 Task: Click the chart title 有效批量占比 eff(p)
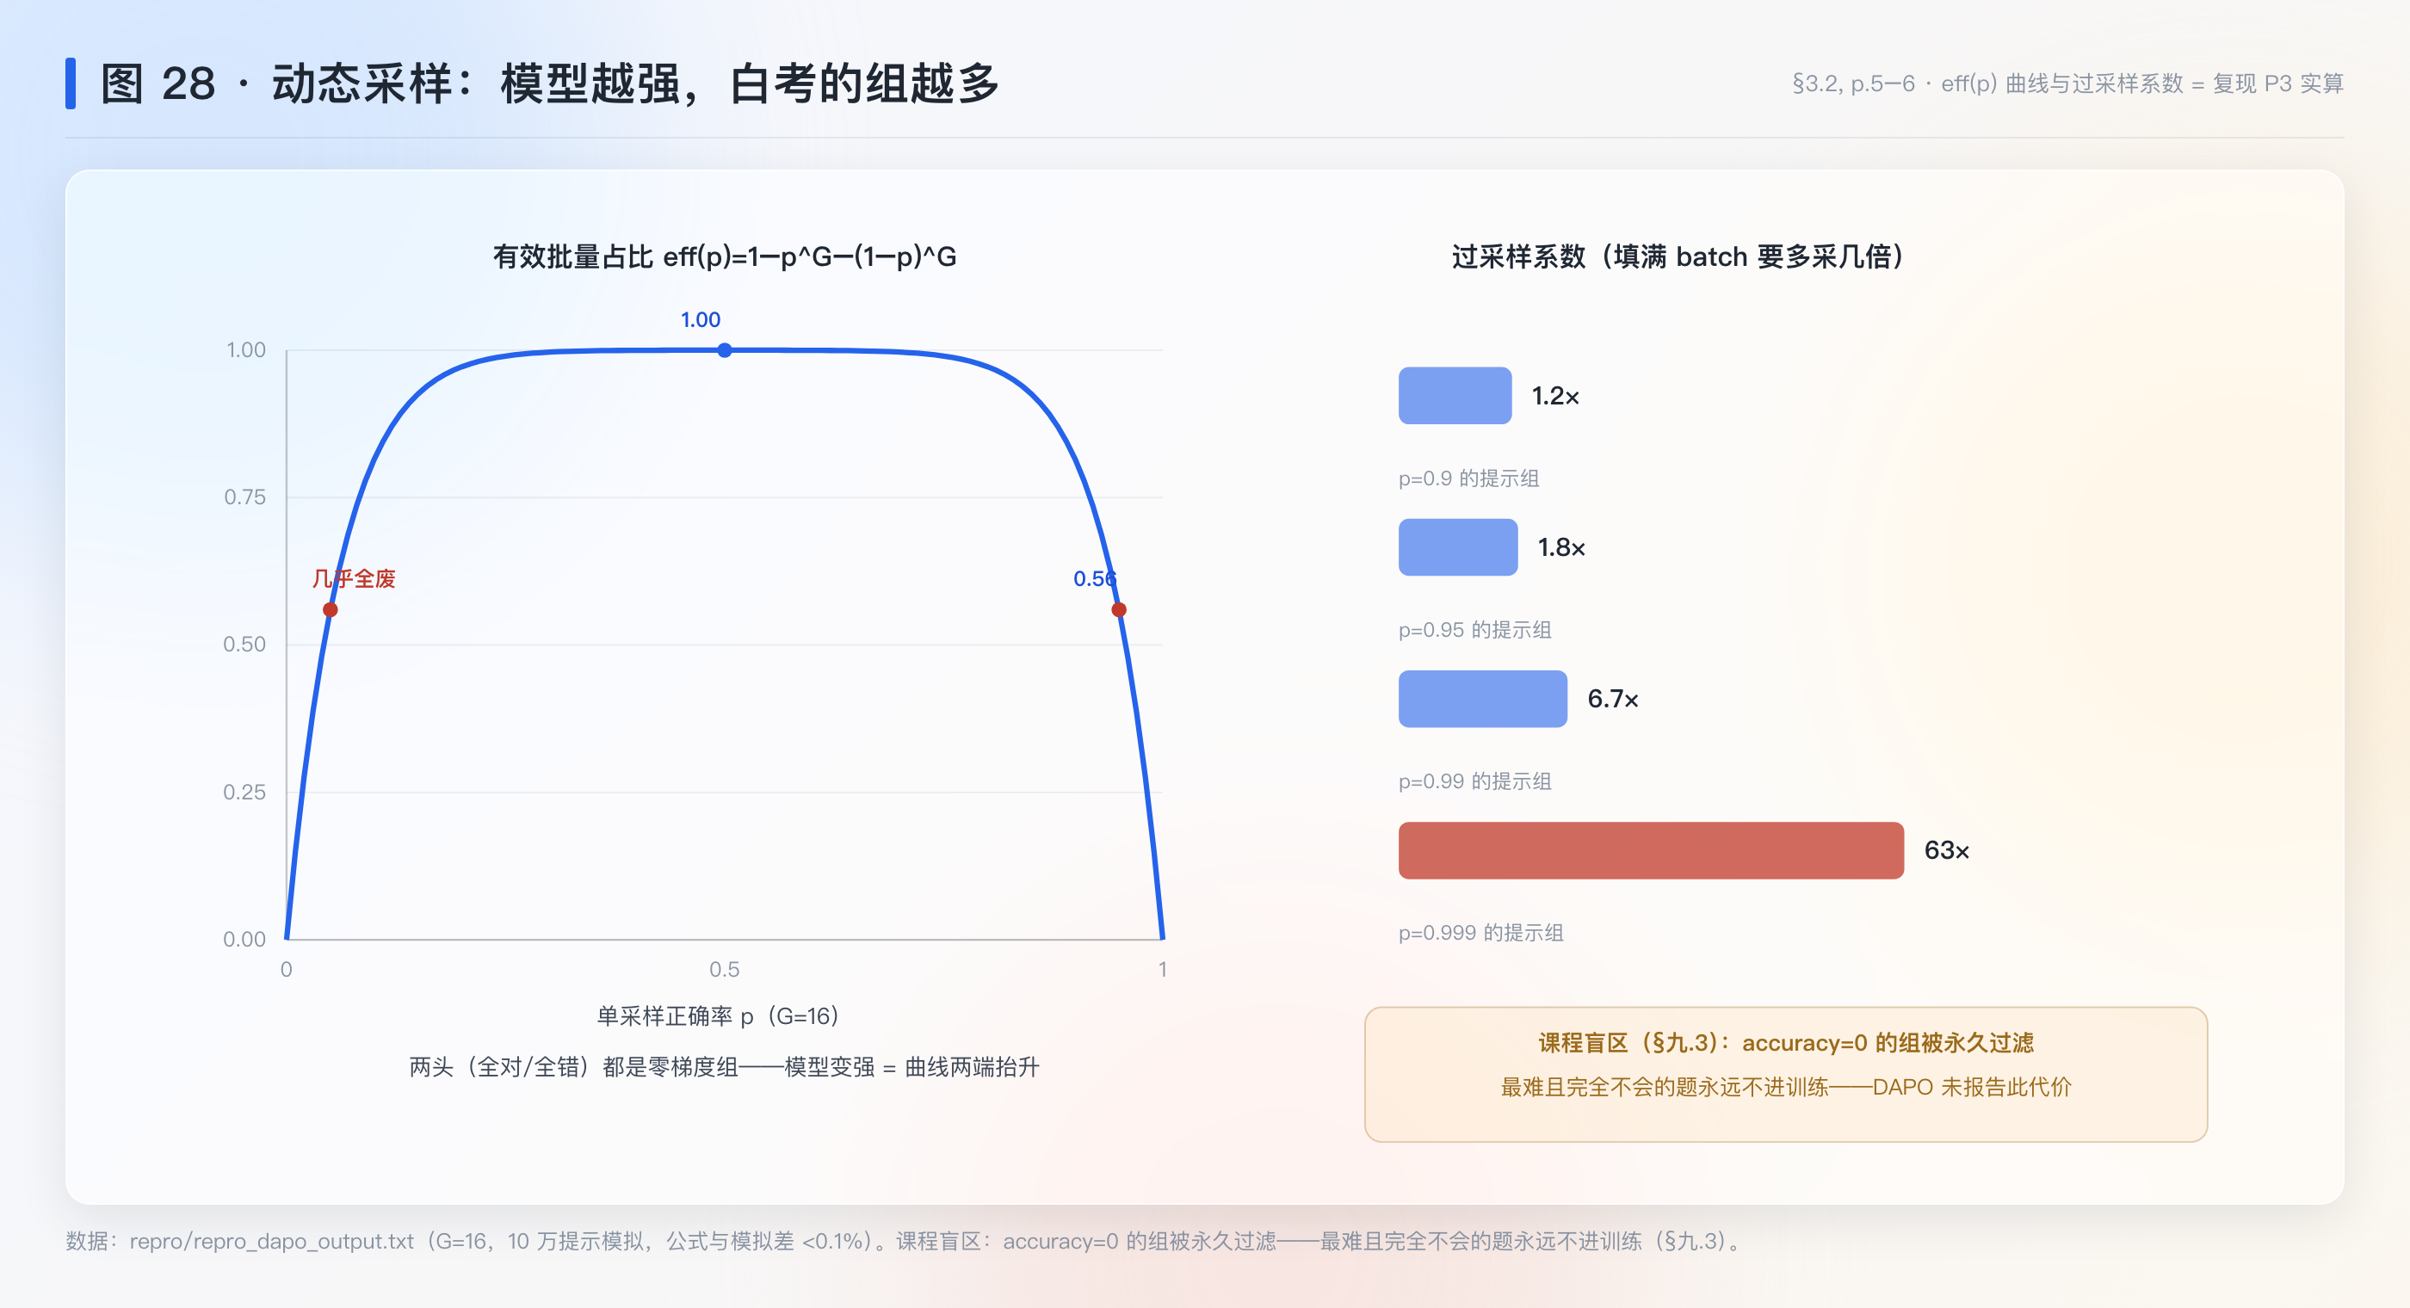[724, 256]
